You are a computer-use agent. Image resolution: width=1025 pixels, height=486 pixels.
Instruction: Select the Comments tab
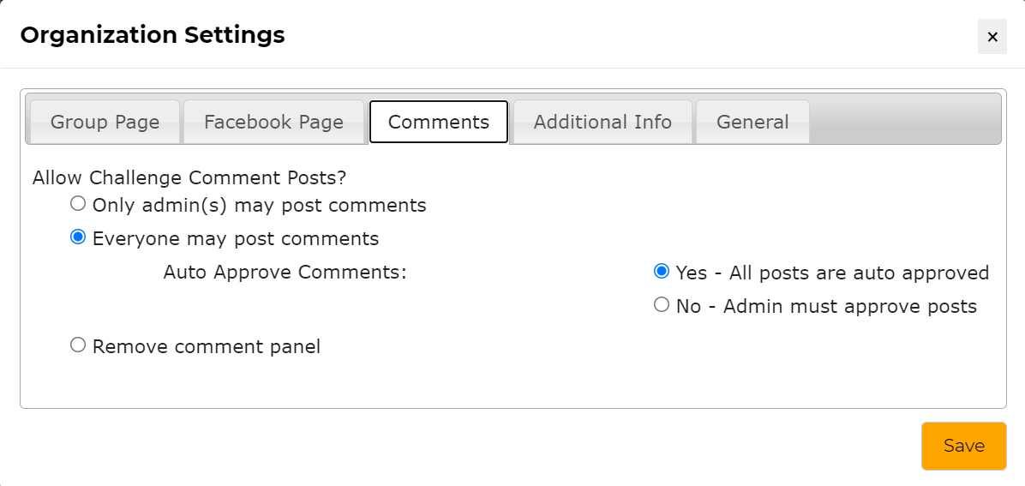[x=439, y=122]
